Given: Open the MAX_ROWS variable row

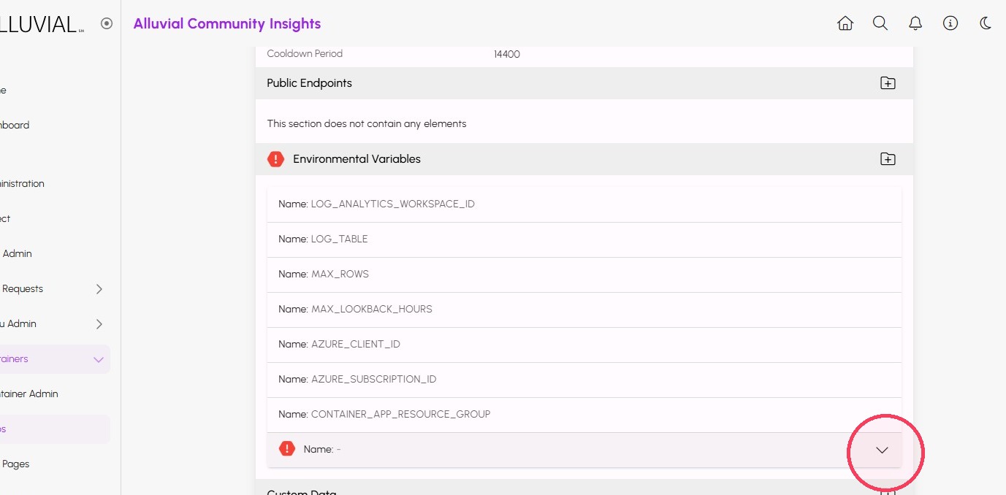Looking at the screenshot, I should pos(584,275).
